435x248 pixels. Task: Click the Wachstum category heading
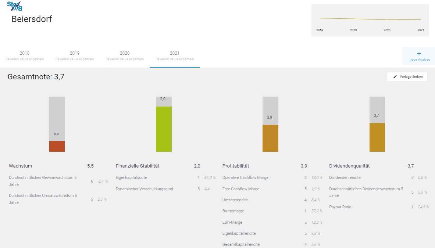20,166
